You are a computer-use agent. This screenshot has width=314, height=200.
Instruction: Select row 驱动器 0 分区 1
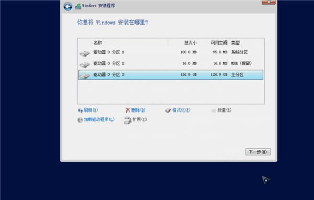pyautogui.click(x=171, y=52)
